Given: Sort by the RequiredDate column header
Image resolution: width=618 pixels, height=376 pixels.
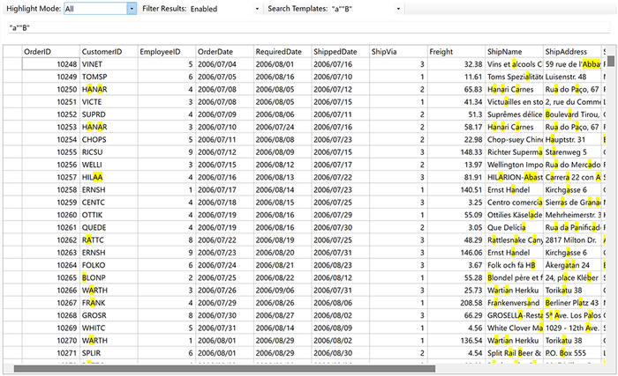Looking at the screenshot, I should click(x=283, y=51).
